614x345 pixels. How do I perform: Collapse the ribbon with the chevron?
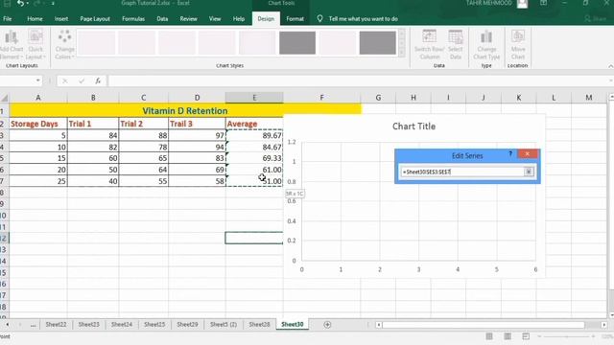[x=610, y=66]
